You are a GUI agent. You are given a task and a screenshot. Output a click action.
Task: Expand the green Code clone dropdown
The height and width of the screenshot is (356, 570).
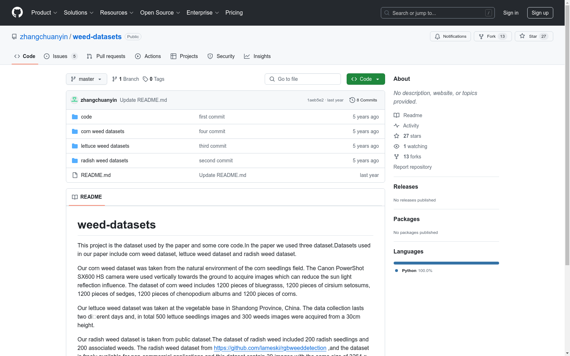366,79
